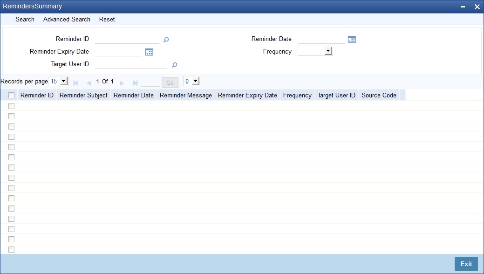This screenshot has height=274, width=484.
Task: Click the Reminder Date input field
Action: pos(321,39)
